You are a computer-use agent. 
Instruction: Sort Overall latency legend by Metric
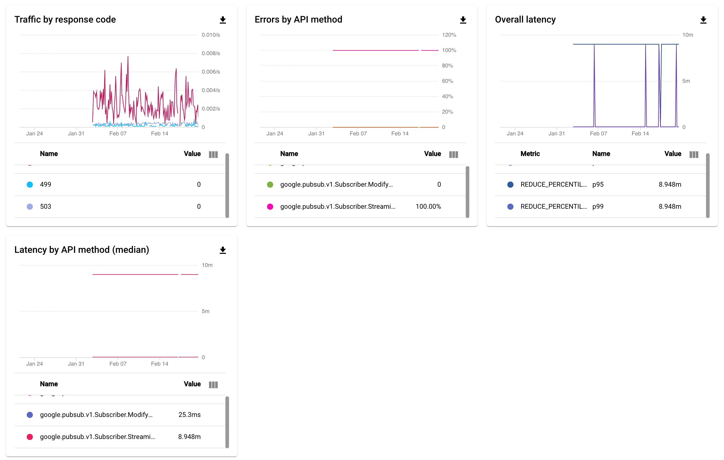click(530, 154)
